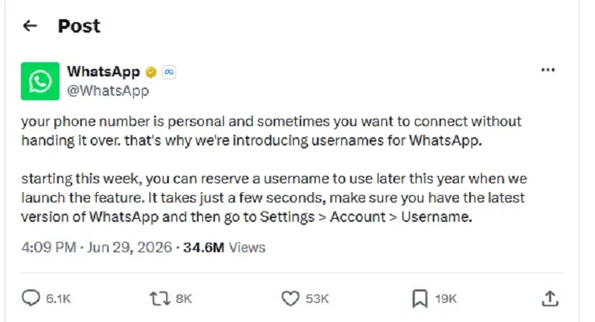Click the 8K reposts count

coord(184,299)
